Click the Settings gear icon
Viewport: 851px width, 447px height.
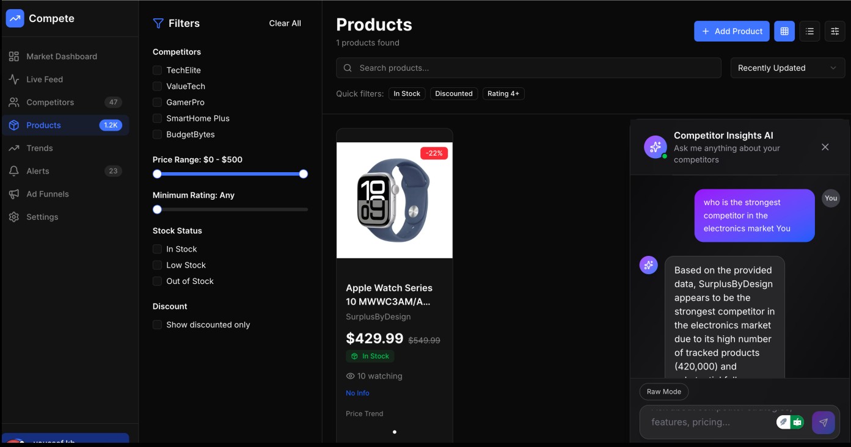[14, 217]
